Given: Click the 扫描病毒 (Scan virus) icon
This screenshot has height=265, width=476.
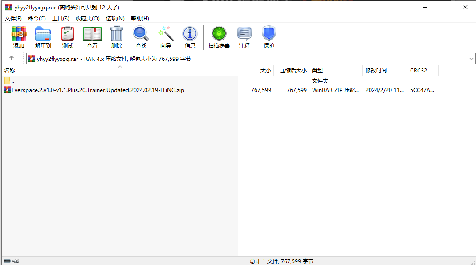Looking at the screenshot, I should (x=219, y=37).
